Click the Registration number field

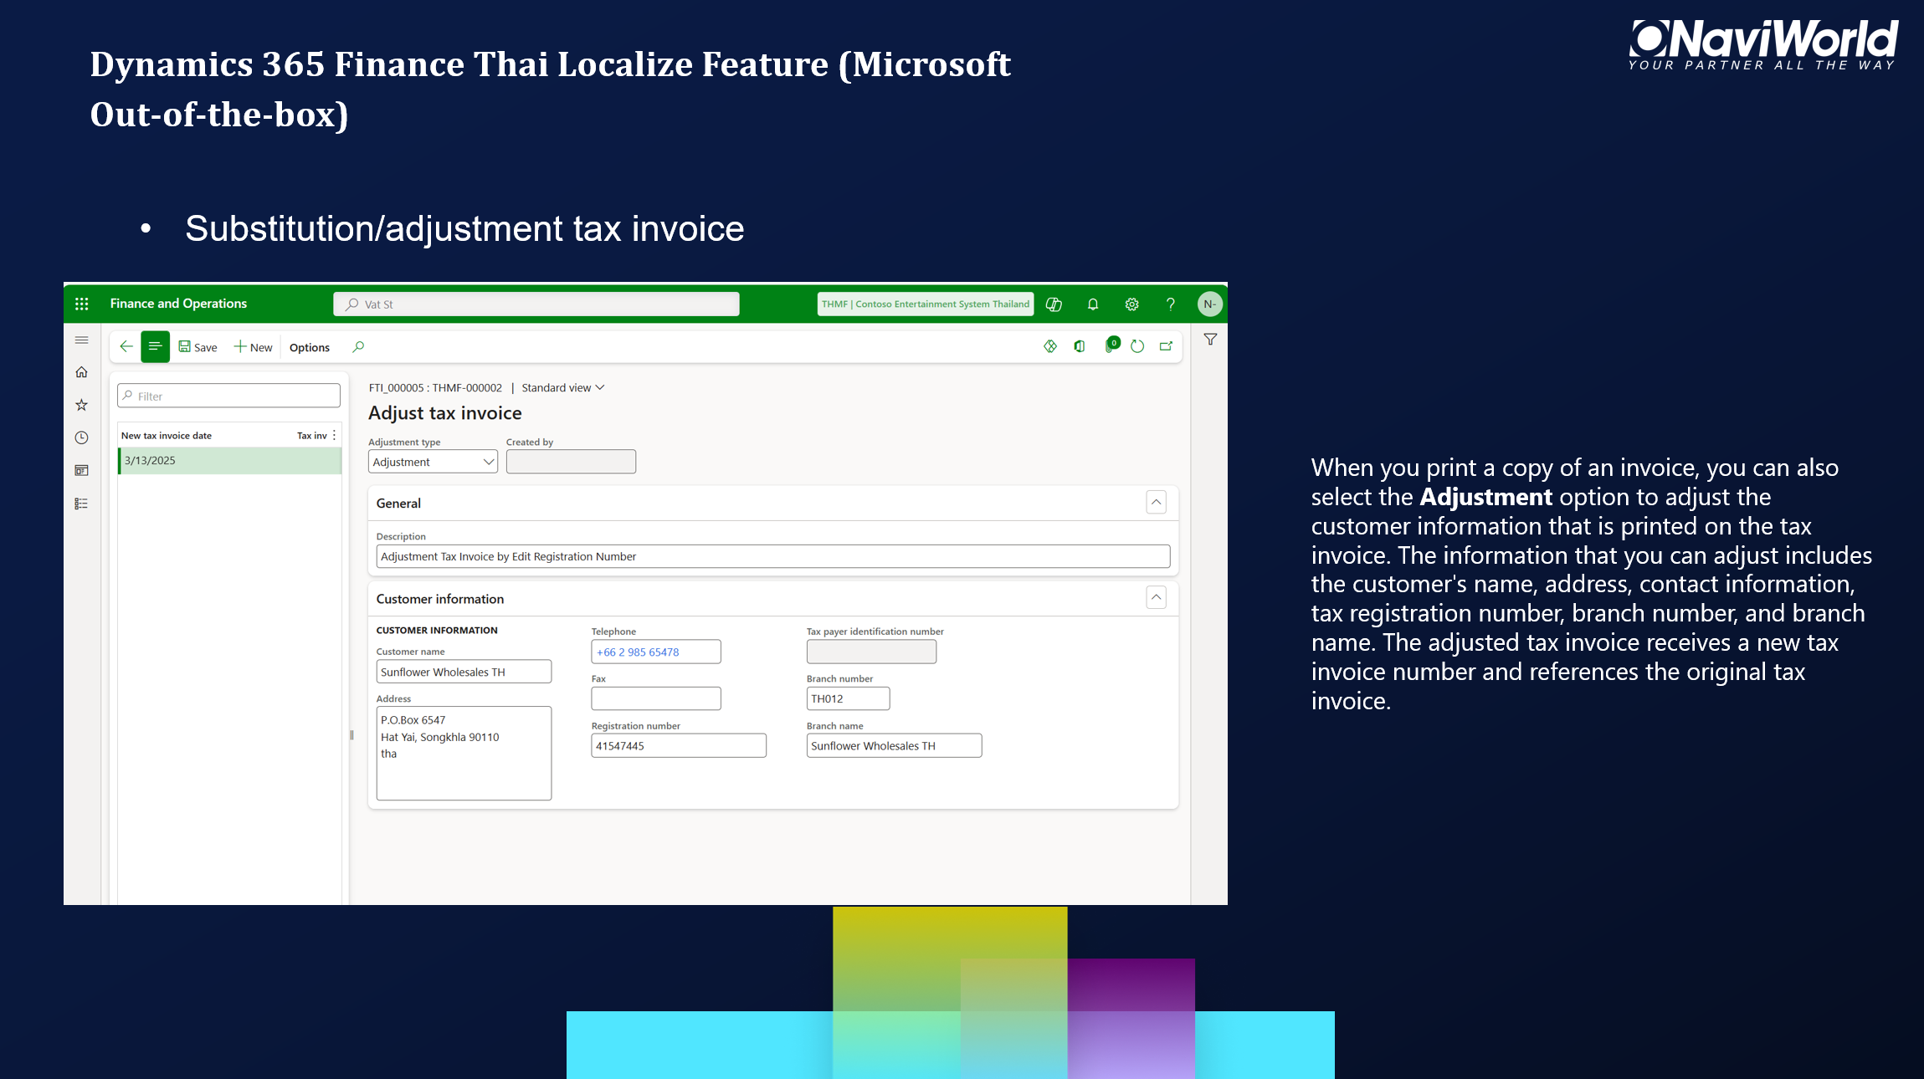pyautogui.click(x=679, y=745)
